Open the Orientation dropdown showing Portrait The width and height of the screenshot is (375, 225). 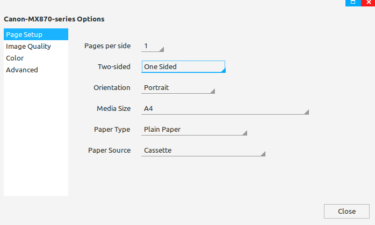pyautogui.click(x=178, y=88)
